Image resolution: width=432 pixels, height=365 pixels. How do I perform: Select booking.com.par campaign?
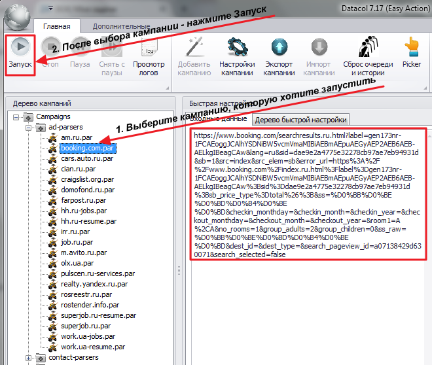tap(88, 148)
